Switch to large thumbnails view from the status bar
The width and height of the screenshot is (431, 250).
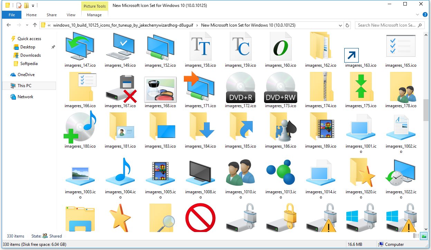coord(423,236)
